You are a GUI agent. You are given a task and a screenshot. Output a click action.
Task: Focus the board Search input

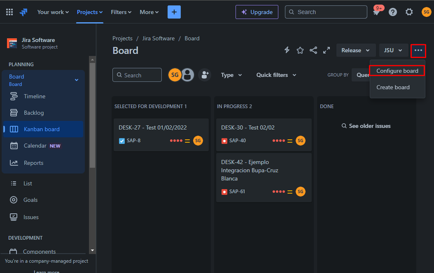[137, 75]
